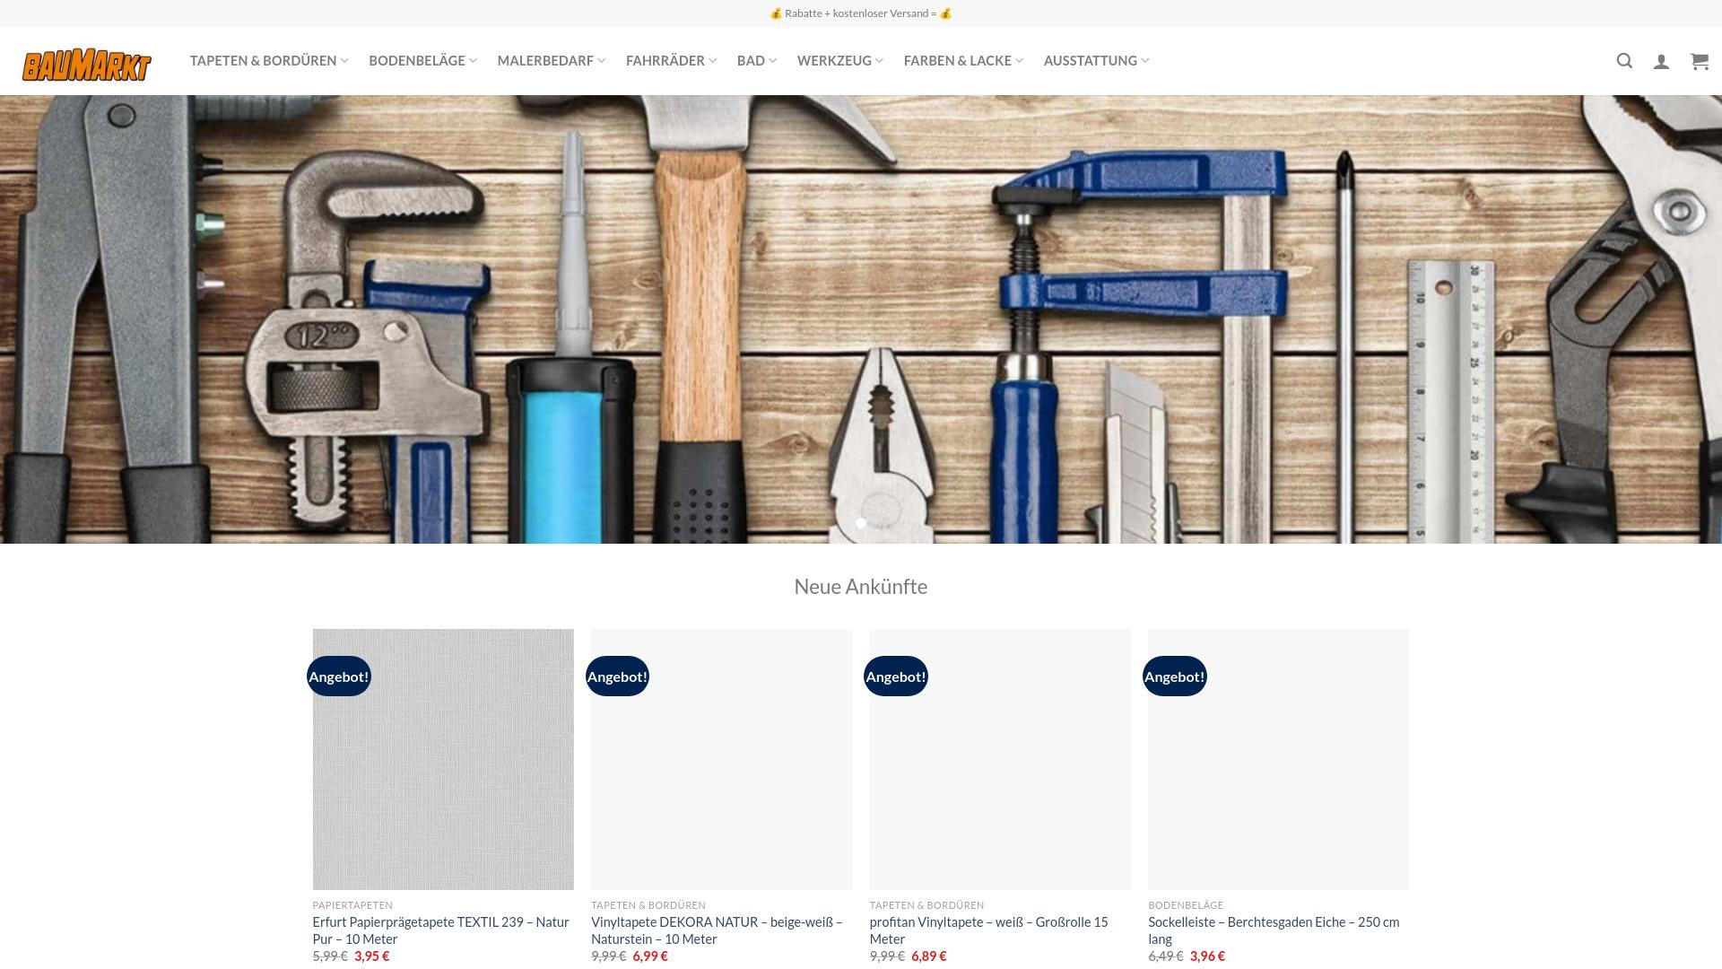
Task: Expand the Bodenbeläge menu chevron
Action: [x=473, y=61]
